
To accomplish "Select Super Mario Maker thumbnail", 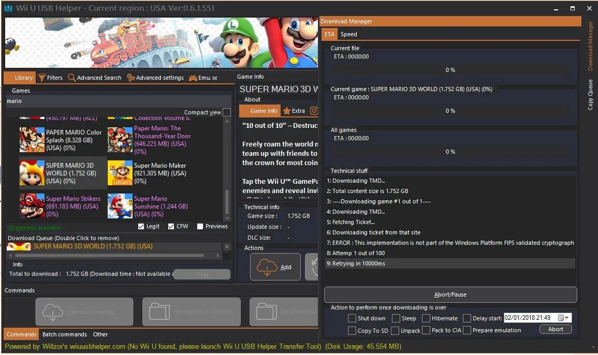I will pyautogui.click(x=120, y=173).
